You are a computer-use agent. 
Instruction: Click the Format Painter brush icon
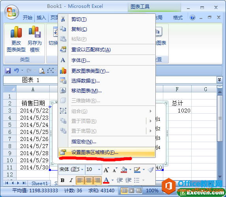pyautogui.click(x=151, y=170)
